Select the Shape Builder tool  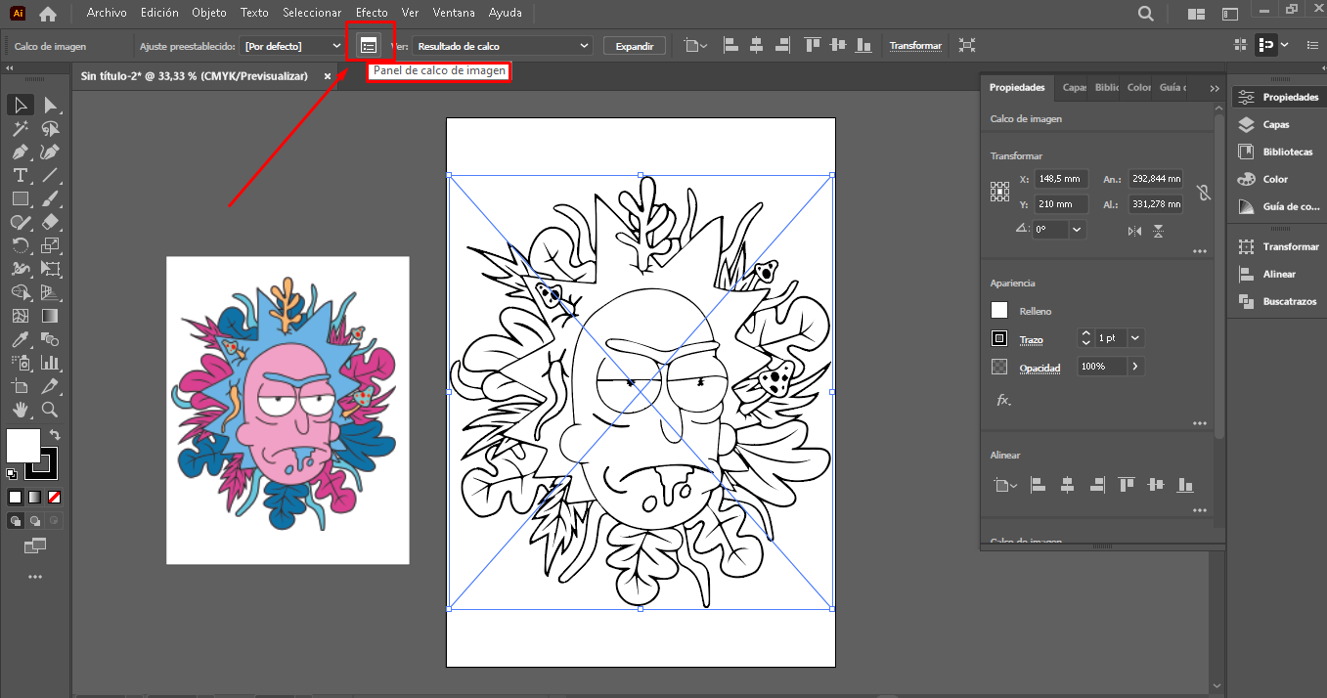pyautogui.click(x=20, y=292)
